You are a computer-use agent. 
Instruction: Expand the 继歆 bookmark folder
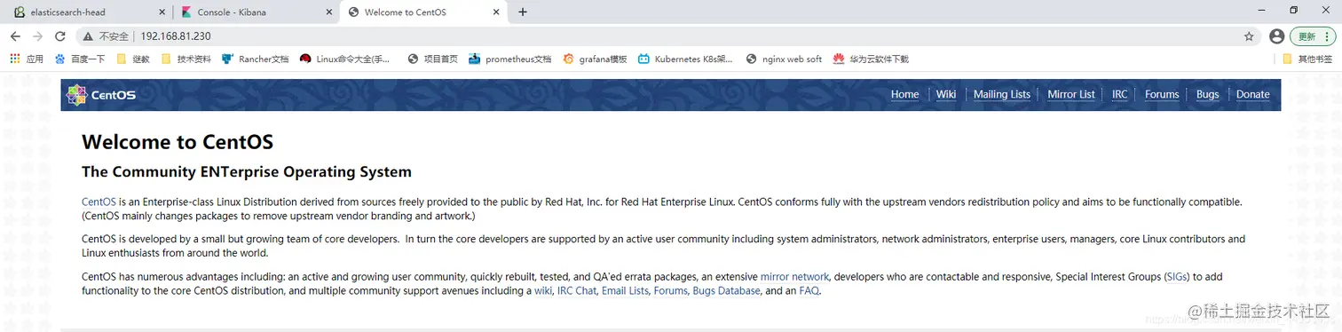[133, 59]
